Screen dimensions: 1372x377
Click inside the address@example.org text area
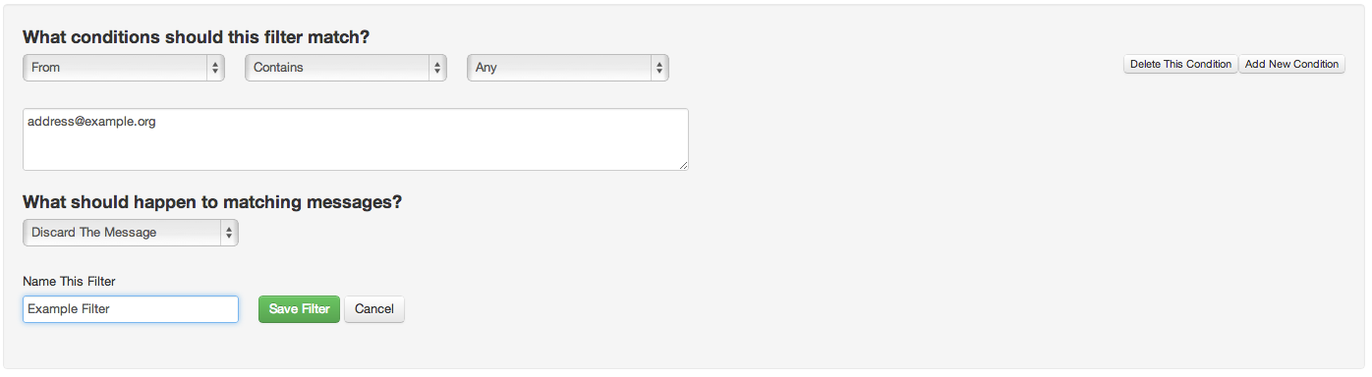[356, 139]
